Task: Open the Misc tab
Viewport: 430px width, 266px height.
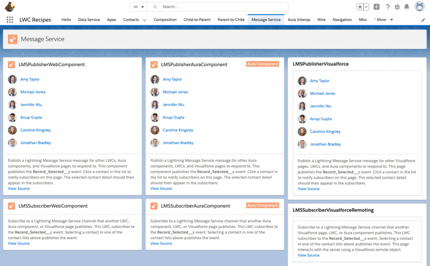Action: point(363,20)
